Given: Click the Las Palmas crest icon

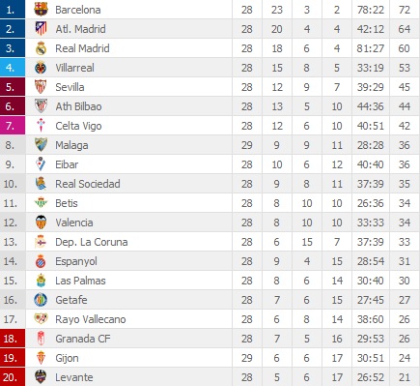Looking at the screenshot, I should coord(41,281).
